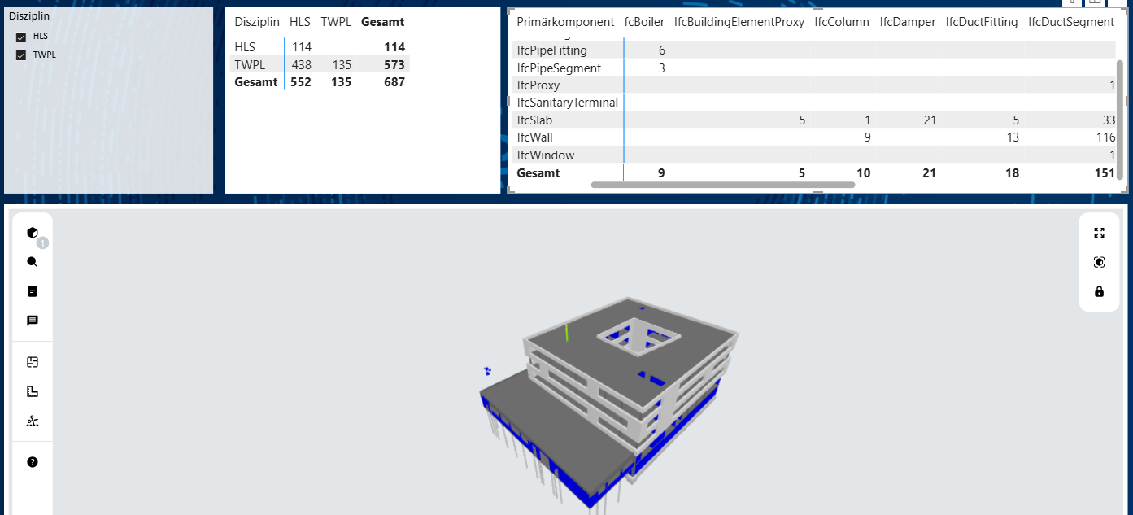The height and width of the screenshot is (515, 1133).
Task: Sort by the IfcDuctFitting column header
Action: coord(982,22)
